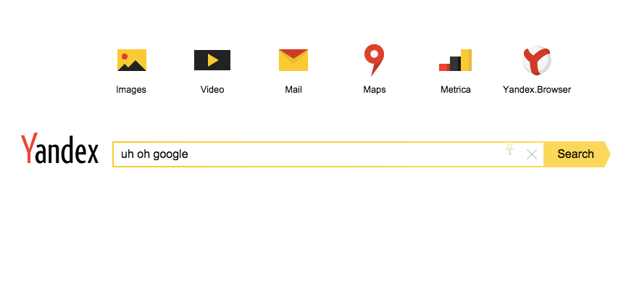Click the Yandex.Browser text label
This screenshot has height=292, width=634.
tap(537, 90)
